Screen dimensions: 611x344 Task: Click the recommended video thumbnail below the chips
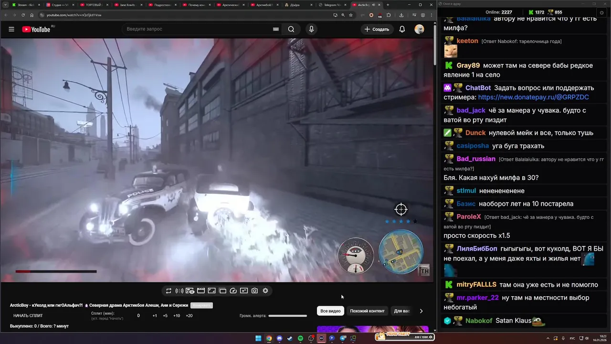pyautogui.click(x=372, y=329)
